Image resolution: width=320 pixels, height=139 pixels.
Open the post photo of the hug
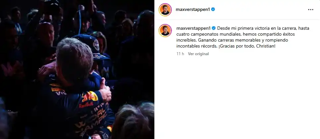coord(77,69)
